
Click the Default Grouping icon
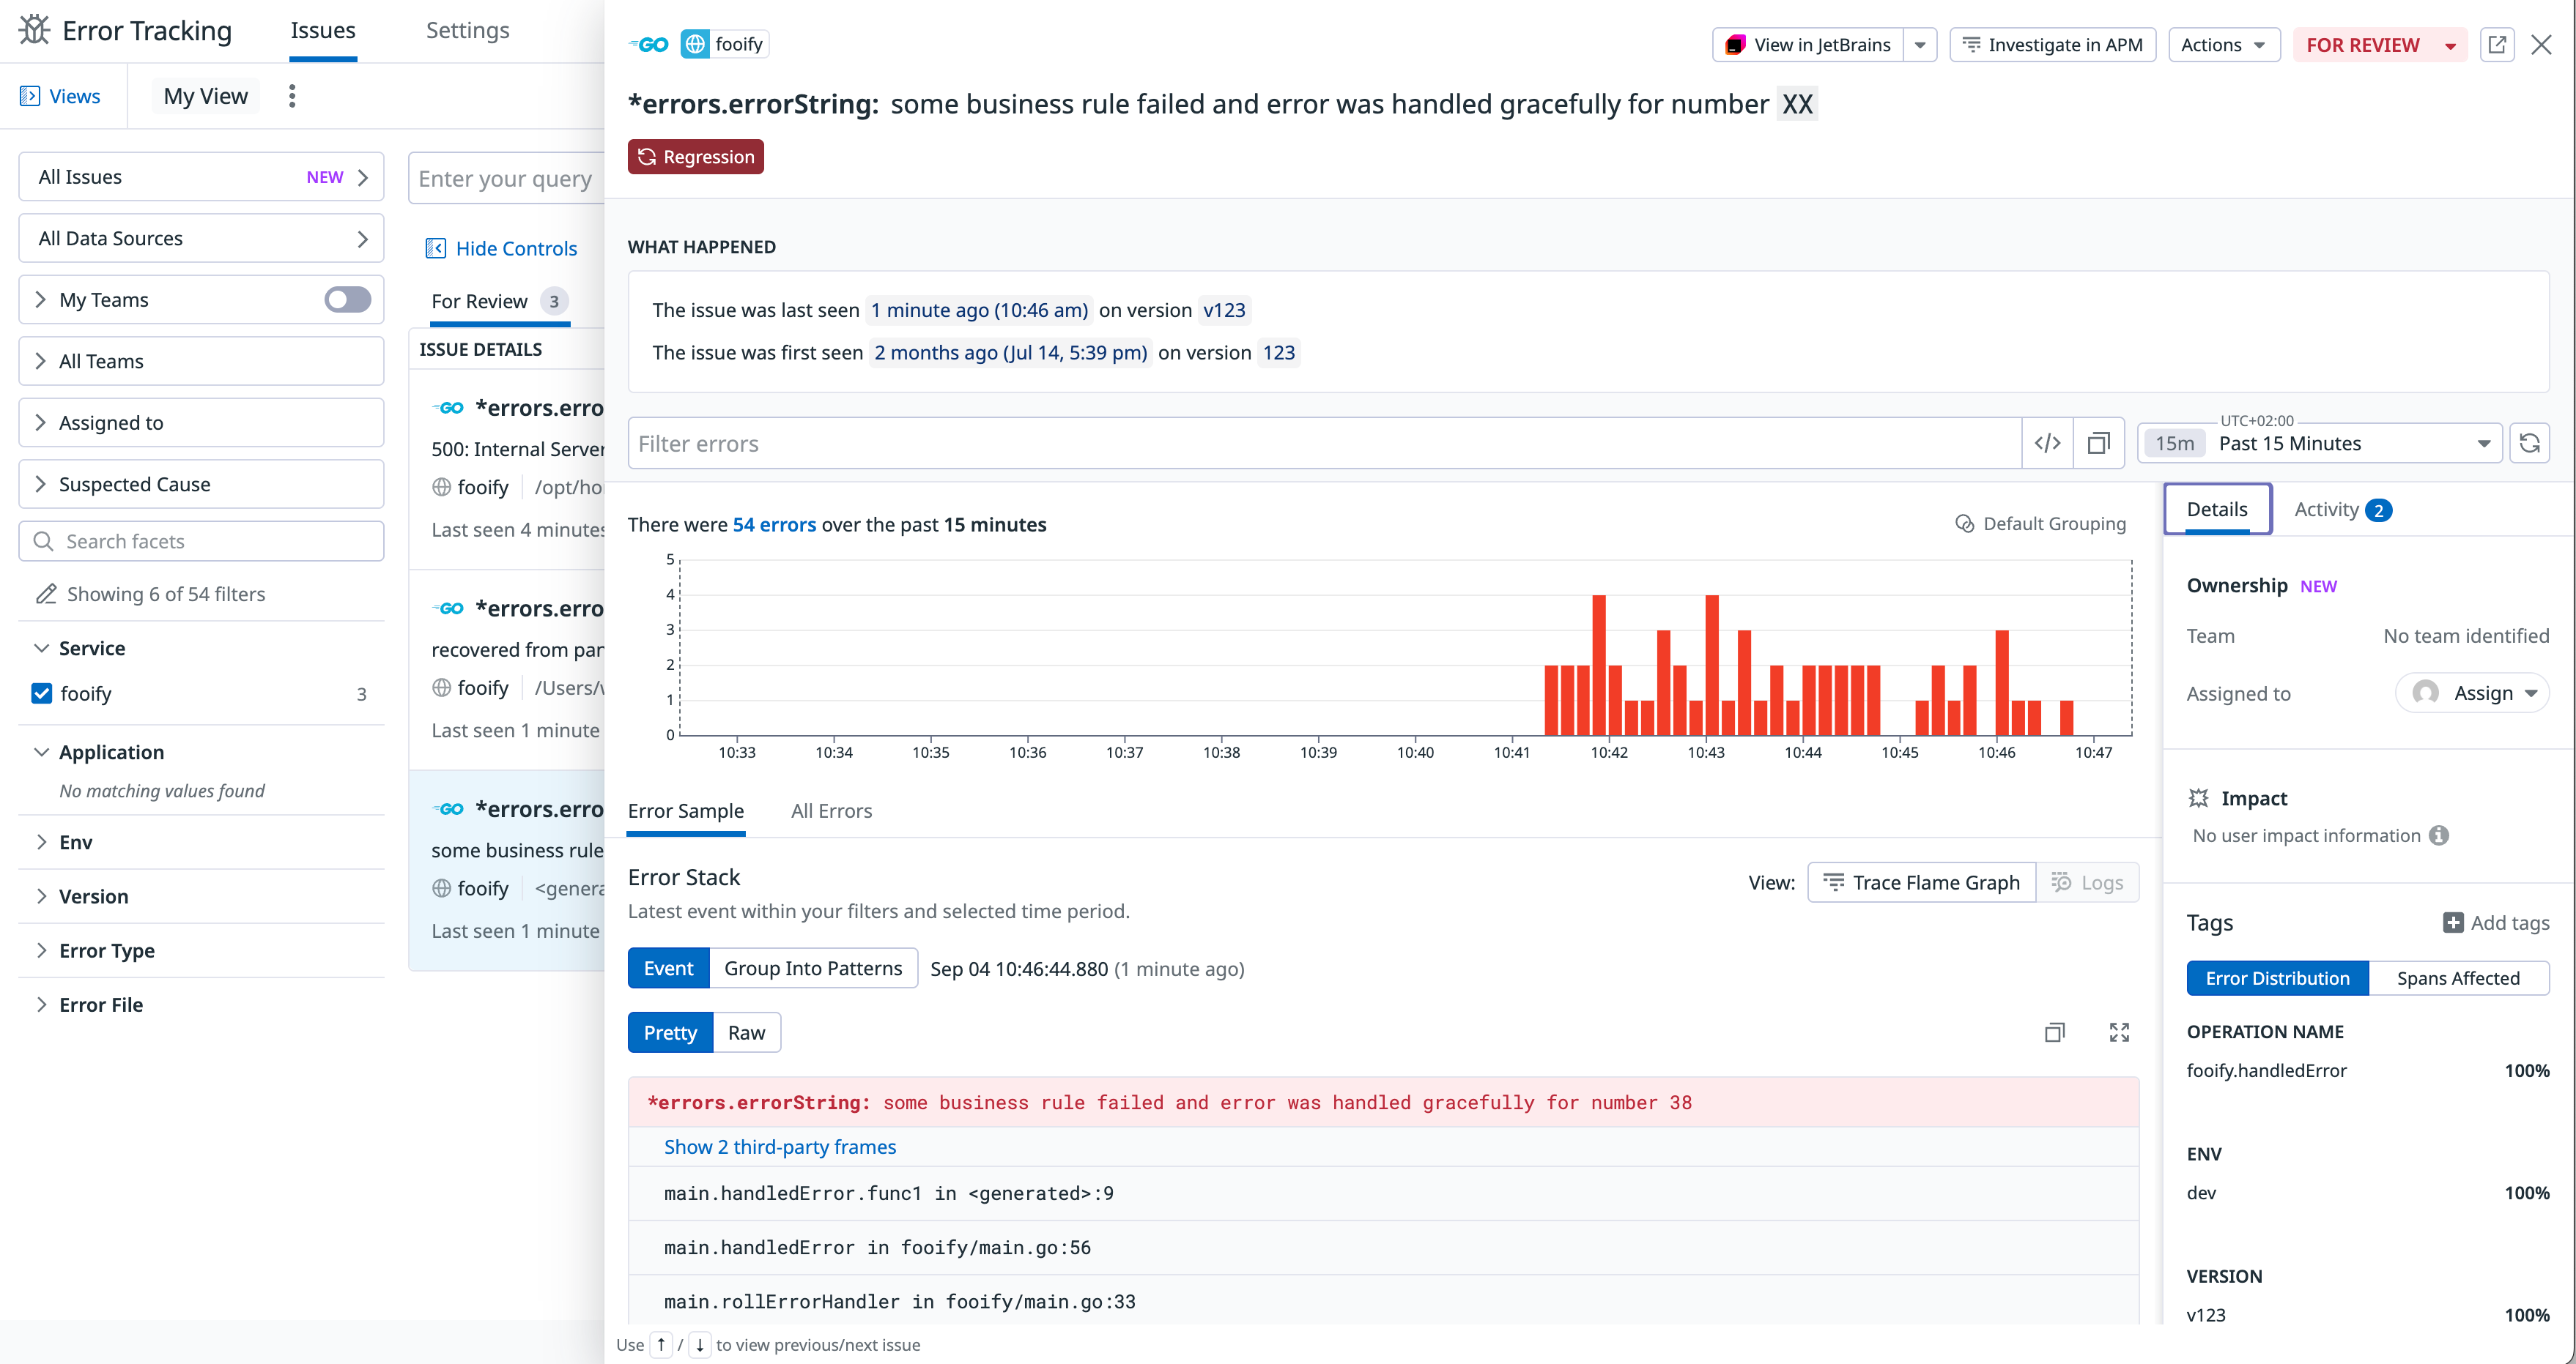[x=1964, y=523]
